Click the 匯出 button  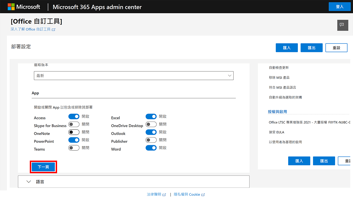[x=311, y=48]
